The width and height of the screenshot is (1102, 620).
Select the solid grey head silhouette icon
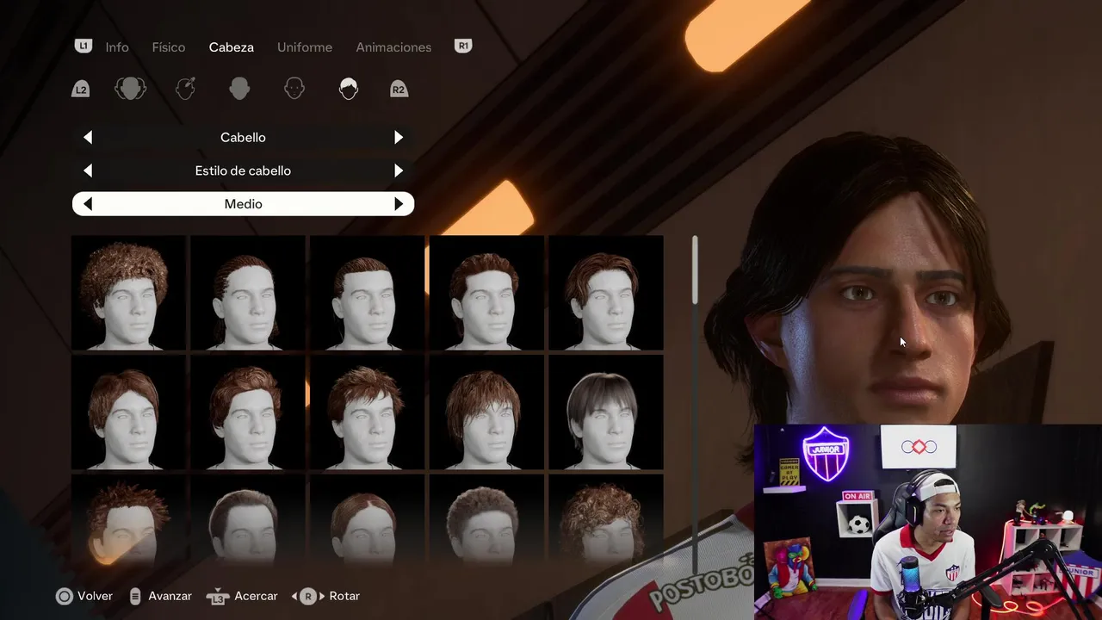[x=239, y=89]
